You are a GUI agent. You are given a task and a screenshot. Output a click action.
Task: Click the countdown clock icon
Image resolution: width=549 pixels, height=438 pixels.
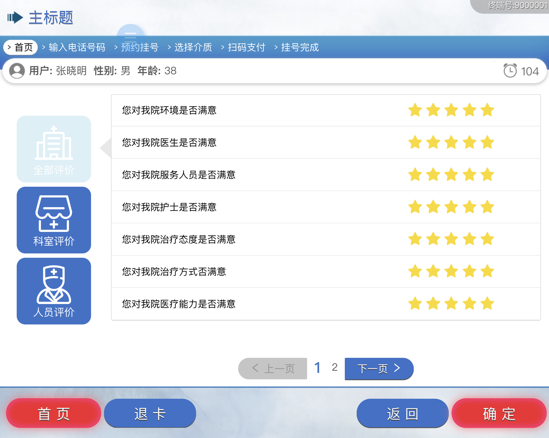(x=510, y=71)
